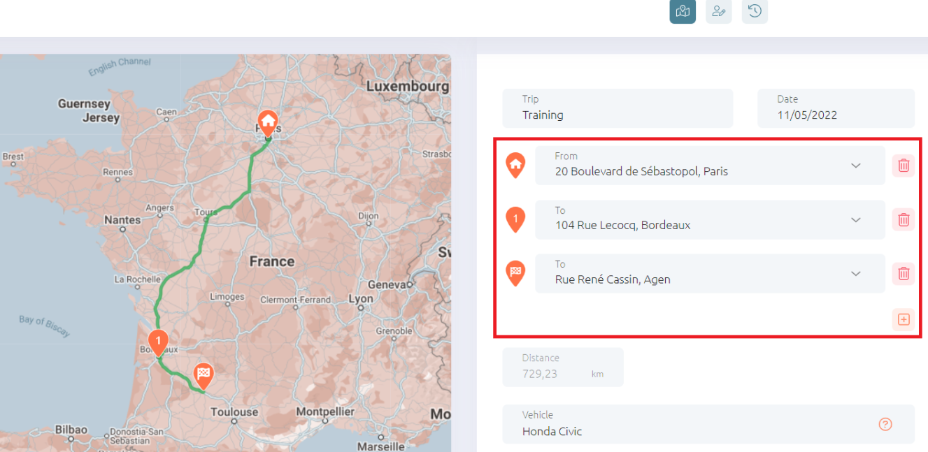Image resolution: width=928 pixels, height=452 pixels.
Task: Remove the 104 Rue Lecocq, Bordeaux stop
Action: click(904, 219)
